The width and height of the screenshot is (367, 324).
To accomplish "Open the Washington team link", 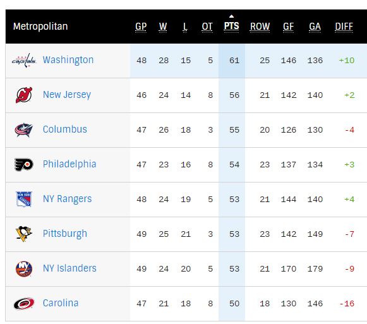I will point(68,60).
